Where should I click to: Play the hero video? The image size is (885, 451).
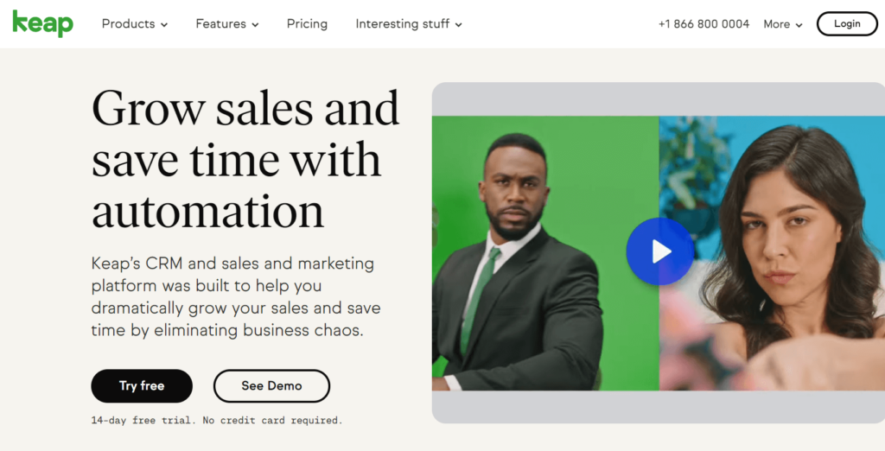660,251
